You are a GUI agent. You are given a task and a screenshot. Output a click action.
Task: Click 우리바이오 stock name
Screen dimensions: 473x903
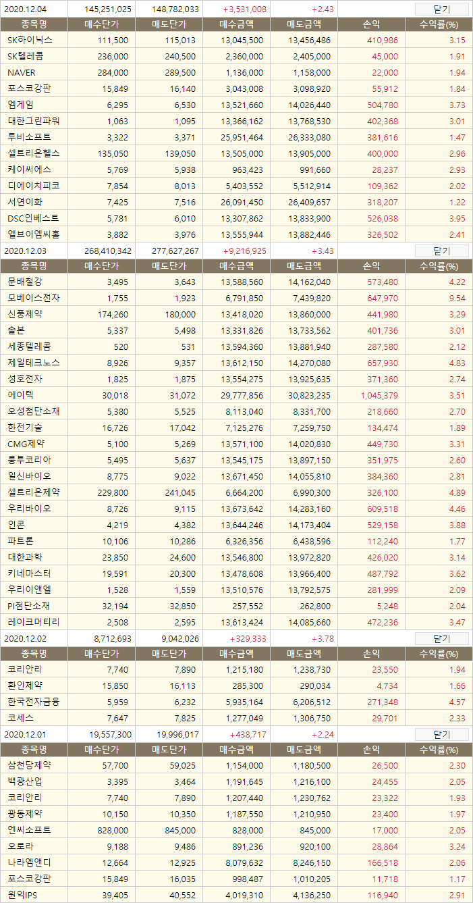[29, 509]
